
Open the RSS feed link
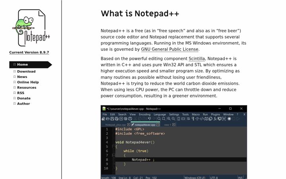21,93
